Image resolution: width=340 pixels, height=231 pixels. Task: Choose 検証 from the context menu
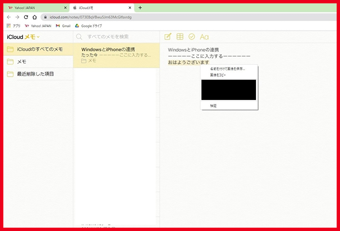click(229, 106)
